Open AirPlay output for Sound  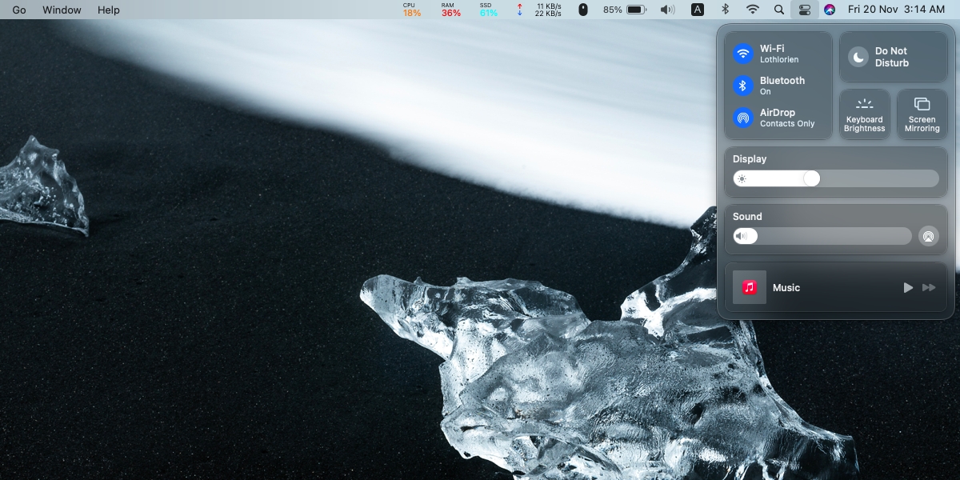928,236
